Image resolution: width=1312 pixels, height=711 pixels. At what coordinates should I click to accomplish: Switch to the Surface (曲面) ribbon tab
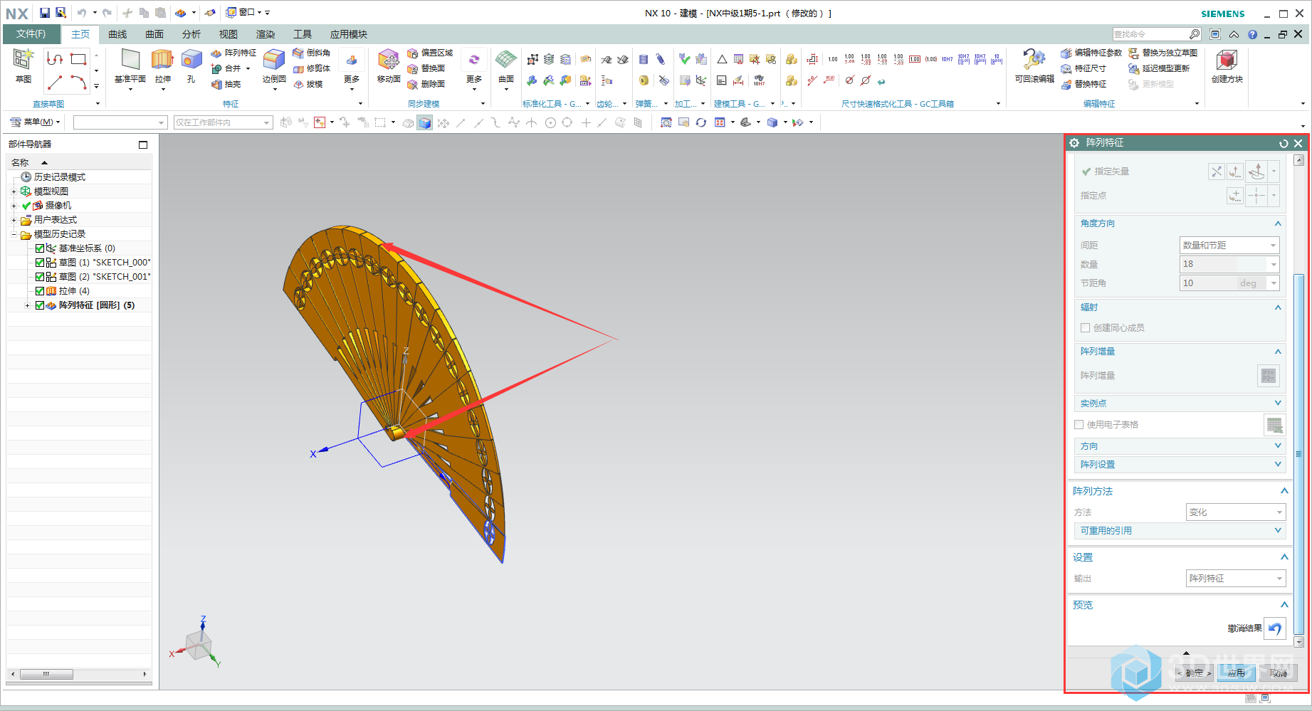click(x=154, y=34)
